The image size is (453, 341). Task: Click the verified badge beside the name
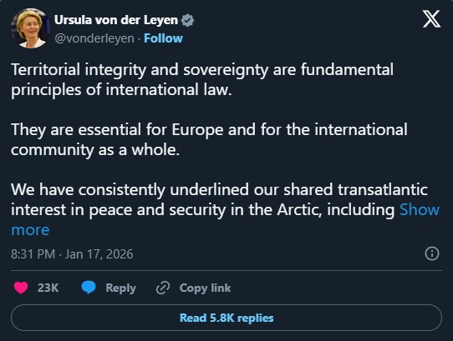(187, 20)
